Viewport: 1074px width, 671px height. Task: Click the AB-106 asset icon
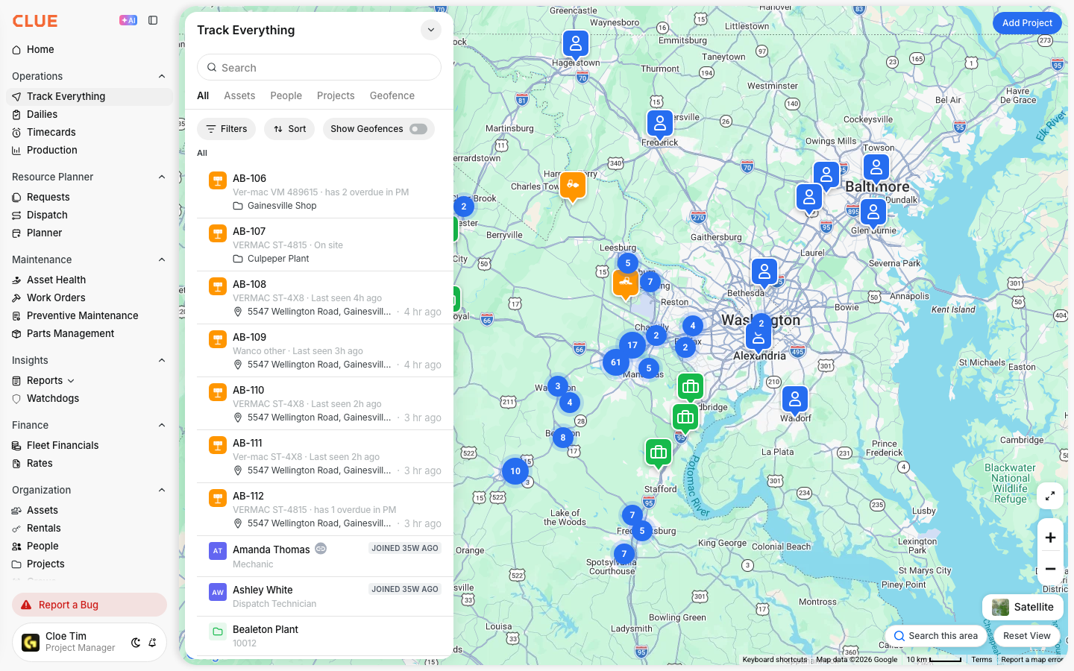click(218, 180)
